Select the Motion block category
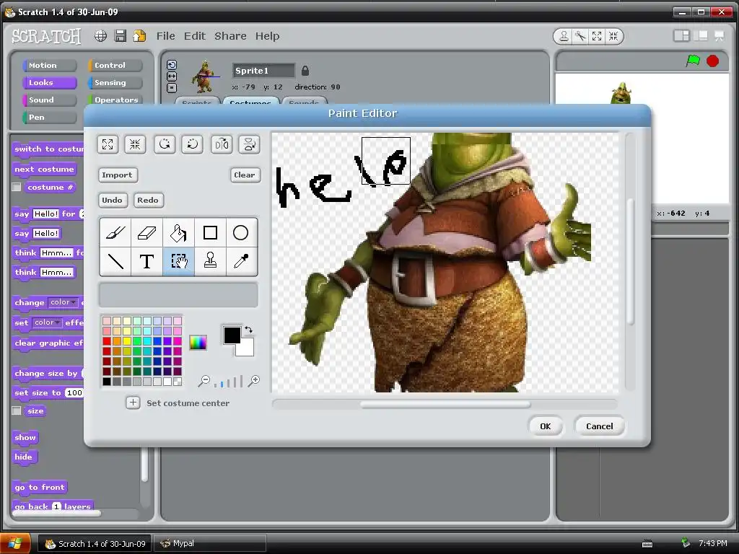 coord(50,66)
